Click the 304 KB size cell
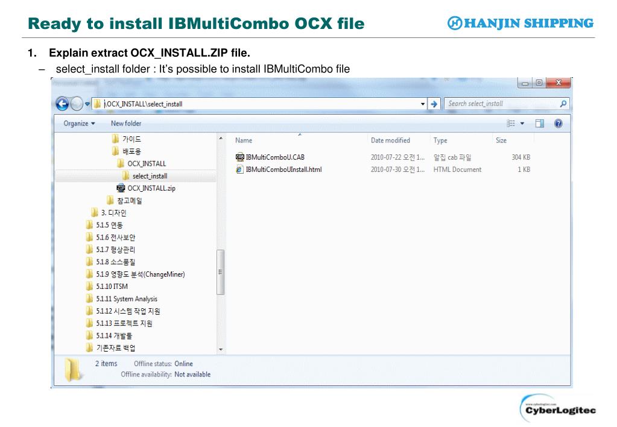The image size is (617, 427). tap(521, 157)
